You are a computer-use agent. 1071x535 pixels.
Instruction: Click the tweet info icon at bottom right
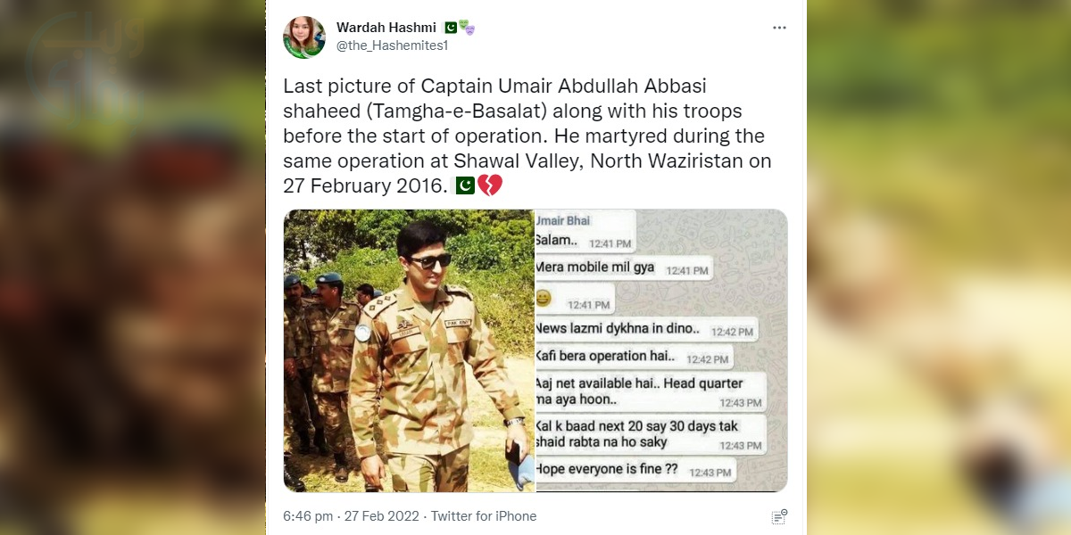point(779,516)
